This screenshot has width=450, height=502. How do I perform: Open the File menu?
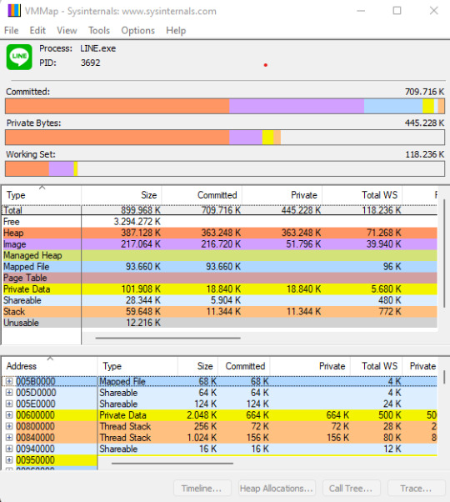coord(11,30)
